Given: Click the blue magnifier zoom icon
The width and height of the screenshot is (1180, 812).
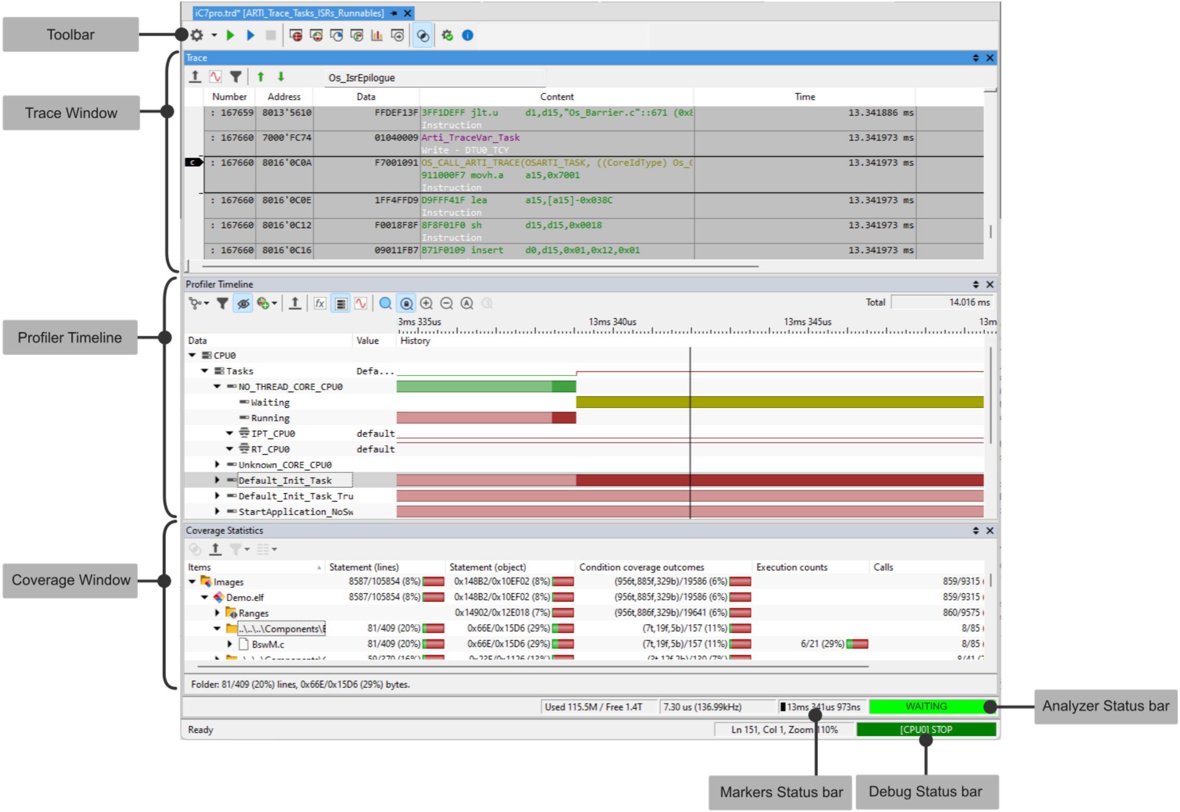Looking at the screenshot, I should (386, 303).
